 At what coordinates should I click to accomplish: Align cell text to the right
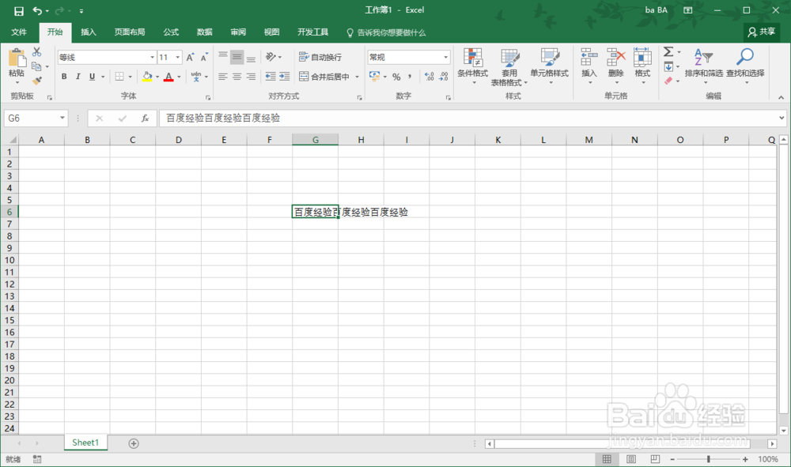251,77
